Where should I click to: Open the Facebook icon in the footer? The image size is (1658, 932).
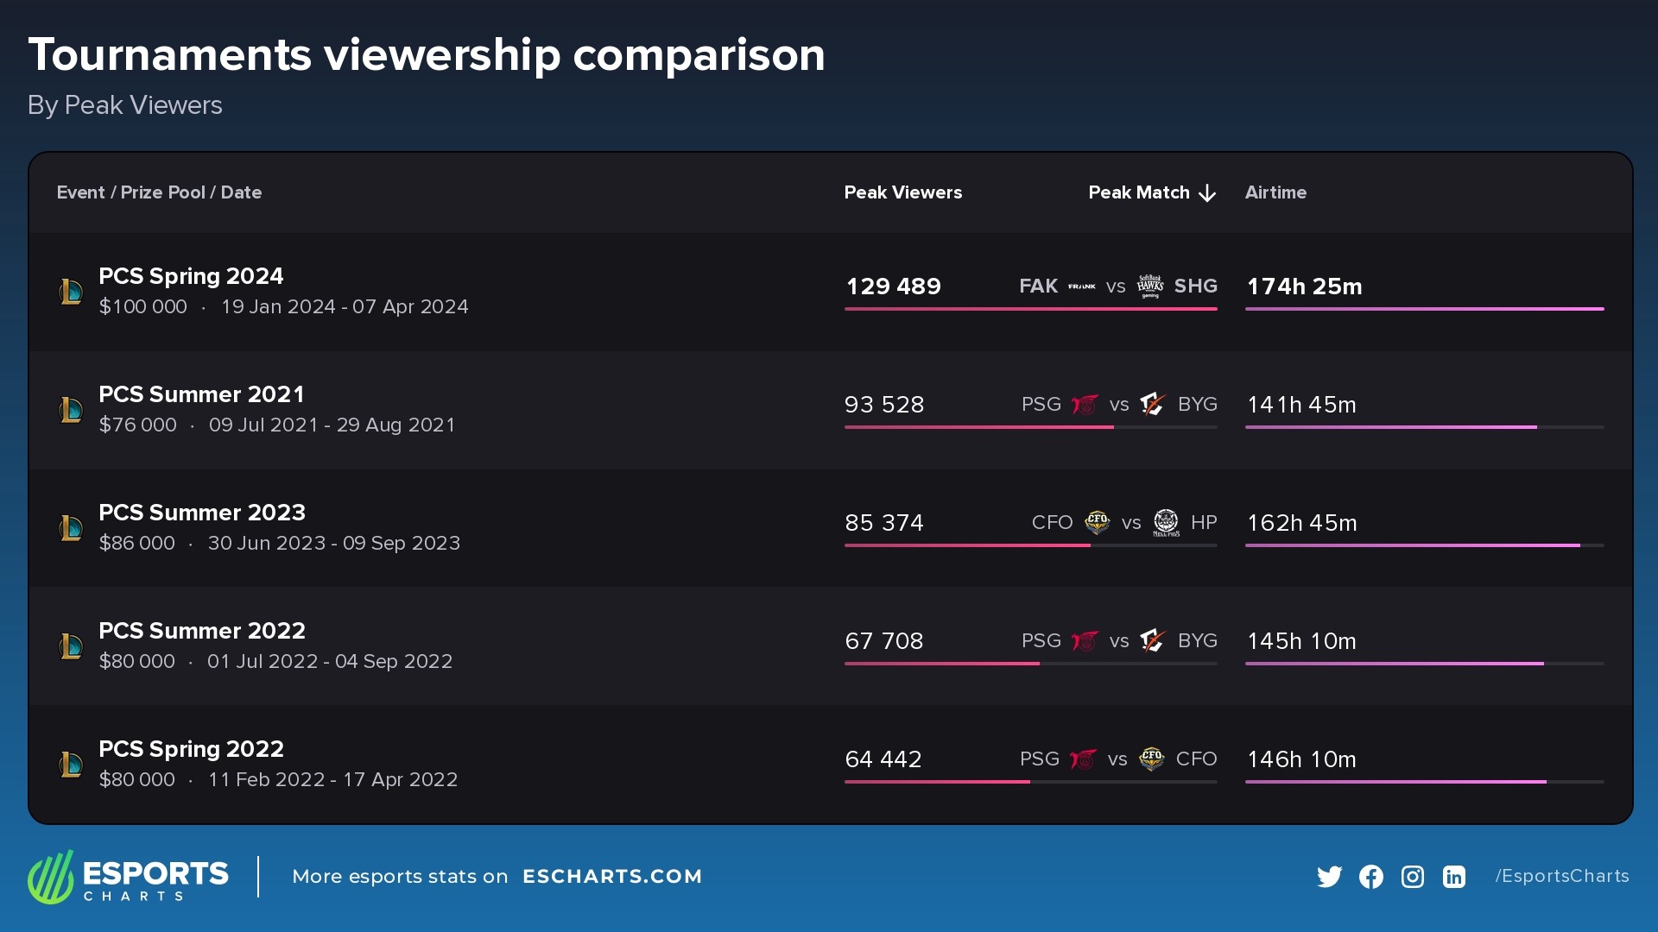click(1371, 877)
